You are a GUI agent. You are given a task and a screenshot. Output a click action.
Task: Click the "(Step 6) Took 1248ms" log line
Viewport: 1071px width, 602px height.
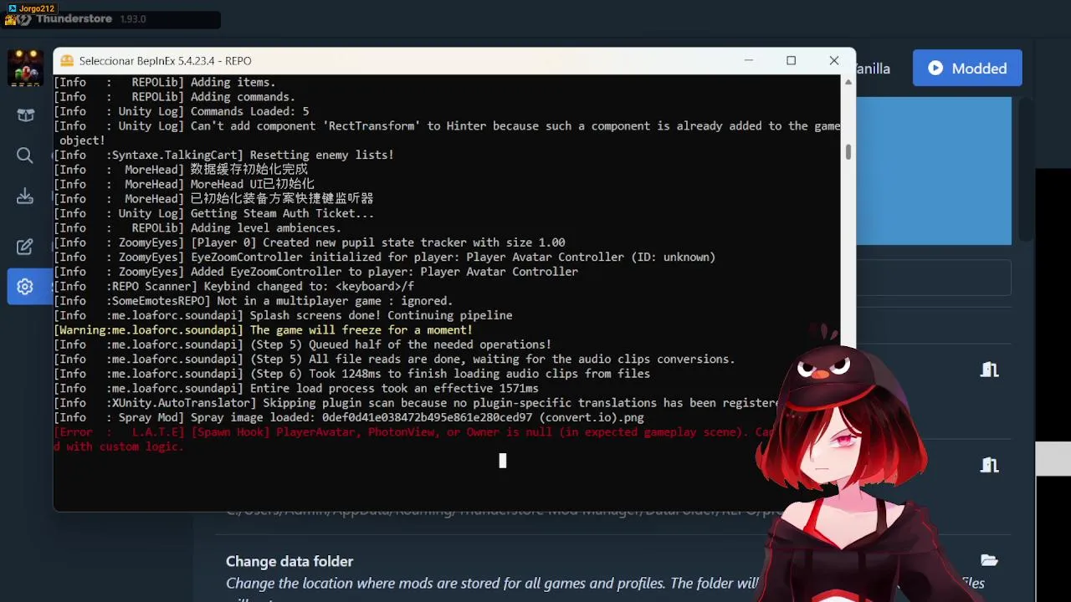coord(351,374)
